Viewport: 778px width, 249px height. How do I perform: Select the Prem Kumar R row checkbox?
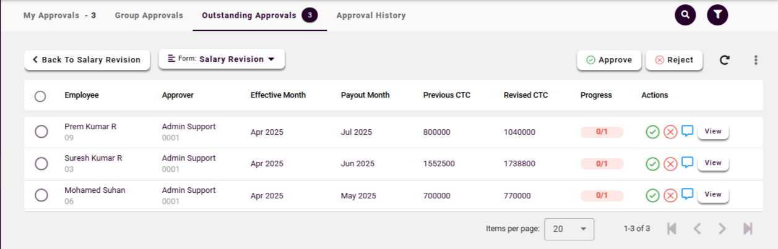(x=41, y=132)
